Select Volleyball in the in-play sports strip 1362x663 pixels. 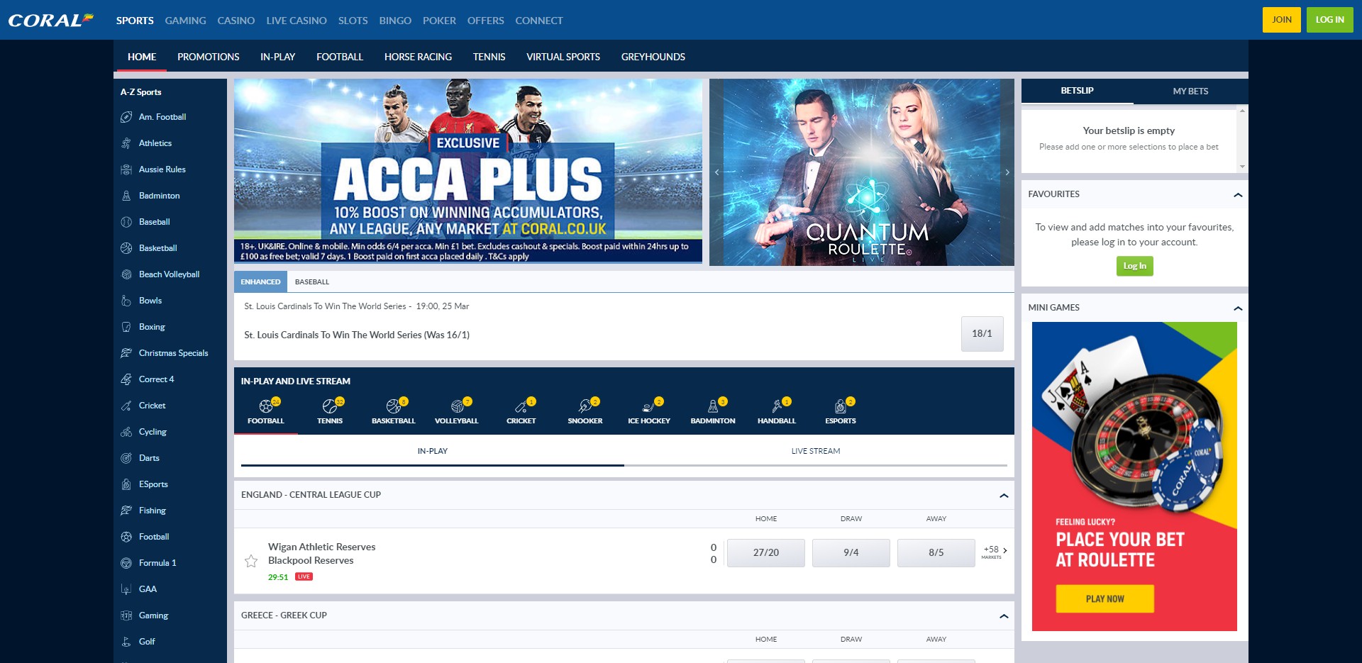(457, 411)
